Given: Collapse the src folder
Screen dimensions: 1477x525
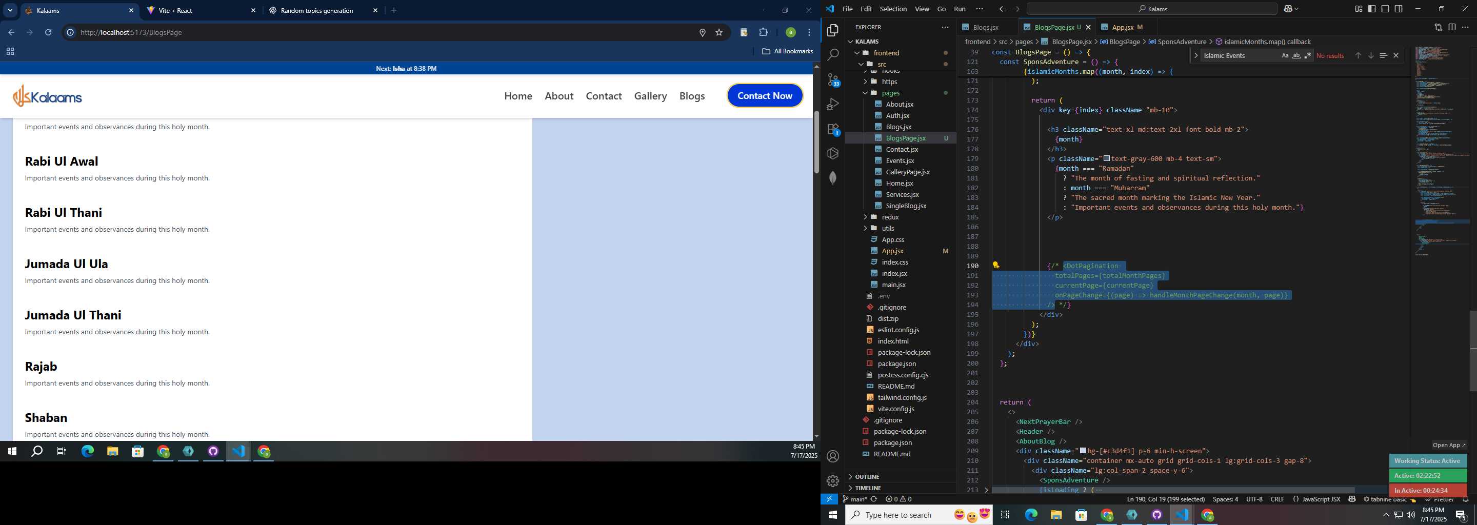Looking at the screenshot, I should pyautogui.click(x=861, y=64).
